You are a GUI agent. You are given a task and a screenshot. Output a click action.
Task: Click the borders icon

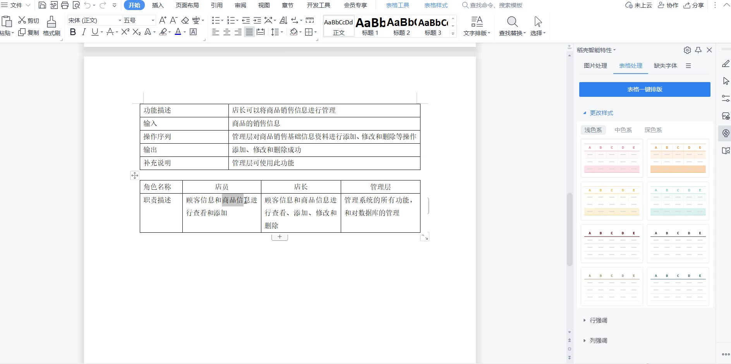[309, 32]
